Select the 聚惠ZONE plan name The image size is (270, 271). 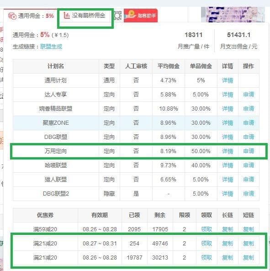coord(56,123)
